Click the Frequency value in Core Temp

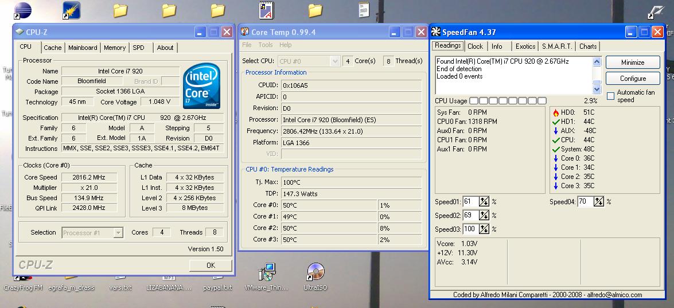pos(351,131)
